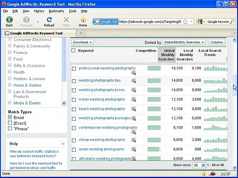Open asian wedding photography keyword link

101,149
